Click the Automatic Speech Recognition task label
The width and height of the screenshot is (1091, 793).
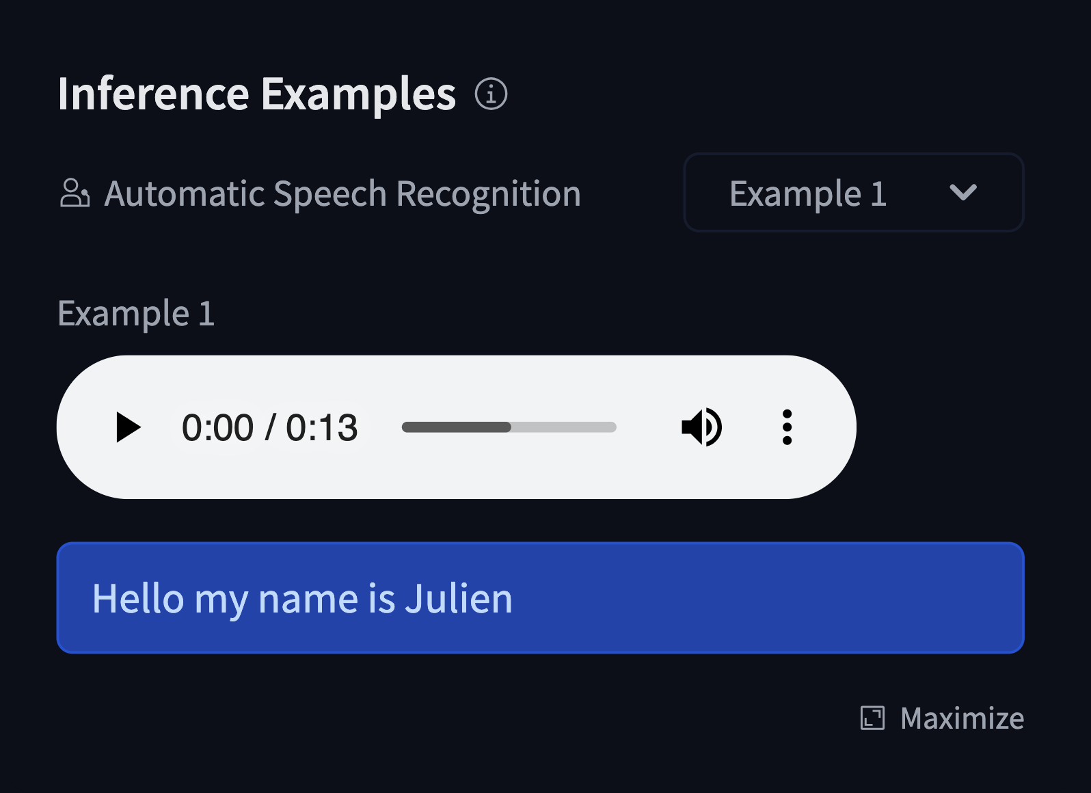click(x=342, y=193)
